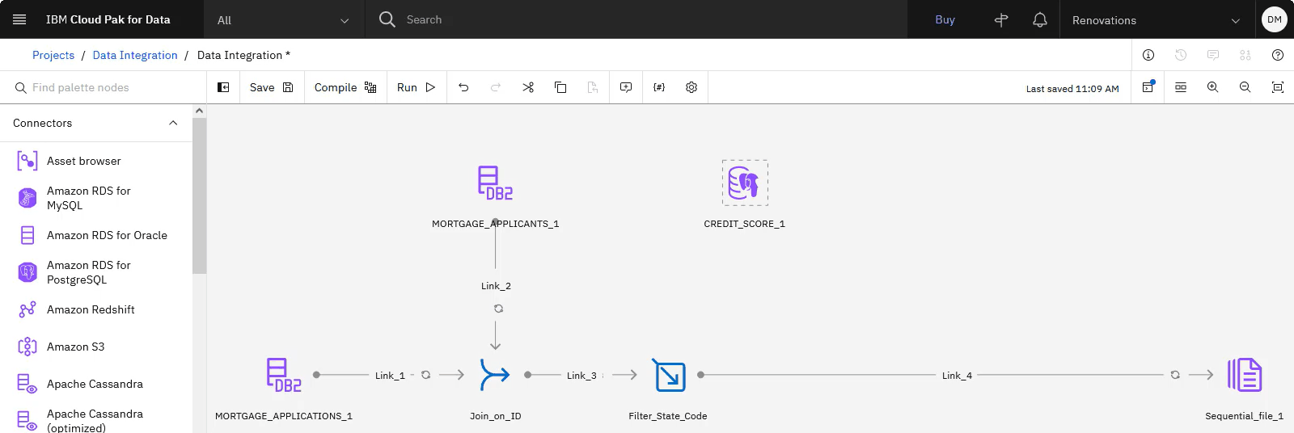The width and height of the screenshot is (1294, 433).
Task: Fit canvas to screen icon
Action: [1278, 87]
